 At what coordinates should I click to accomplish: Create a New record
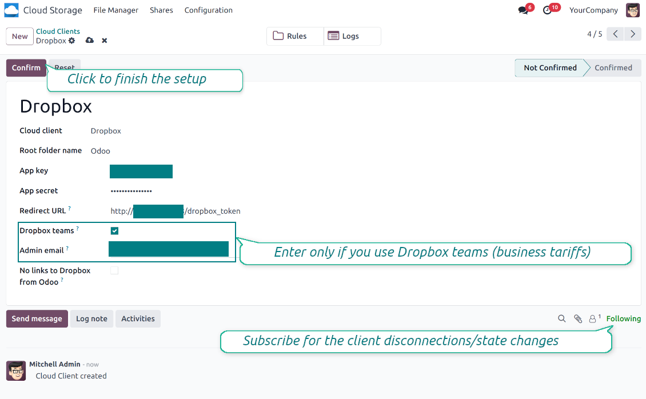20,36
